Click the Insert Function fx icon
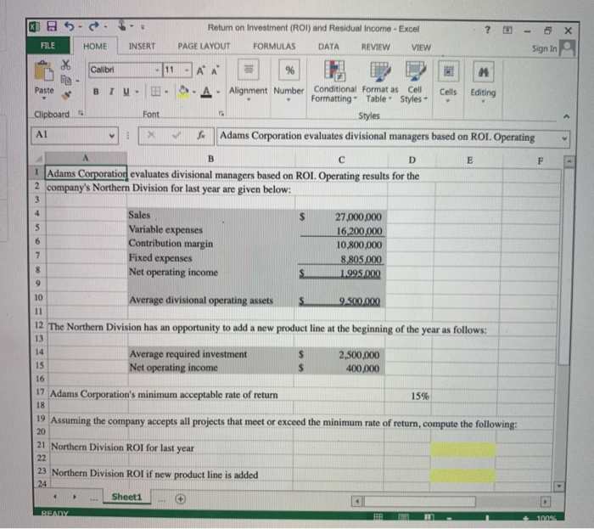The image size is (594, 529). [x=201, y=135]
